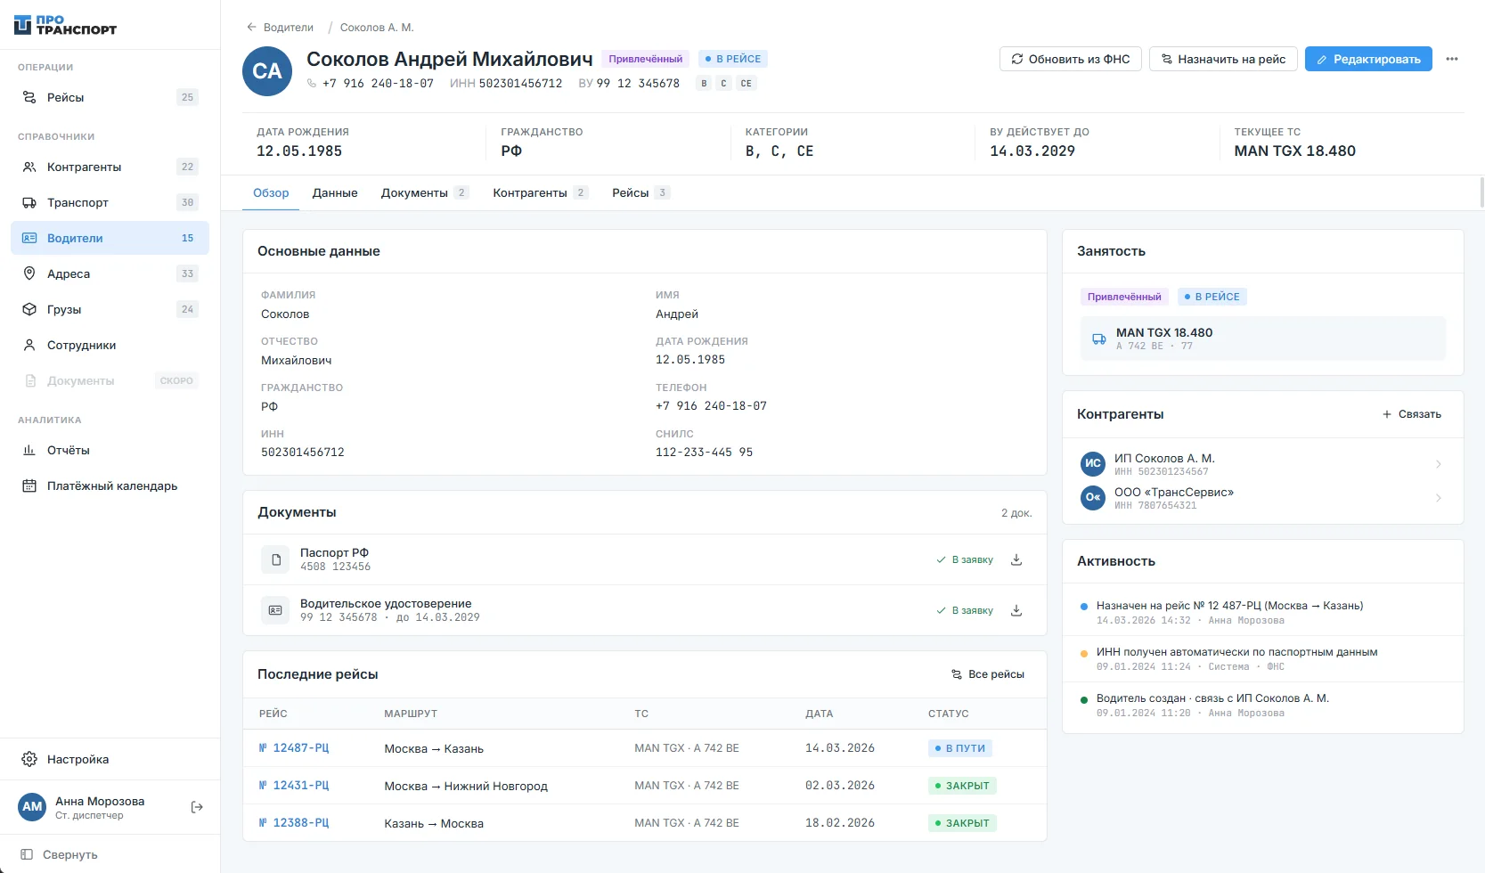
Task: Open trip 12487-РЦ
Action: pos(294,748)
